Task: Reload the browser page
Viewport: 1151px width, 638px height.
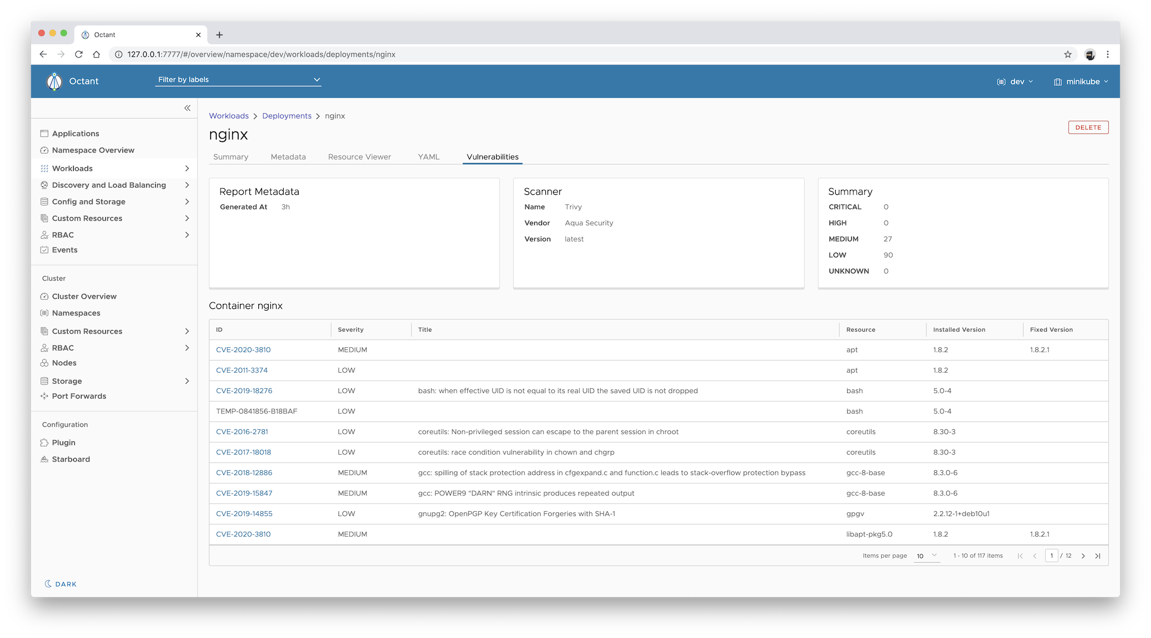Action: (x=79, y=54)
